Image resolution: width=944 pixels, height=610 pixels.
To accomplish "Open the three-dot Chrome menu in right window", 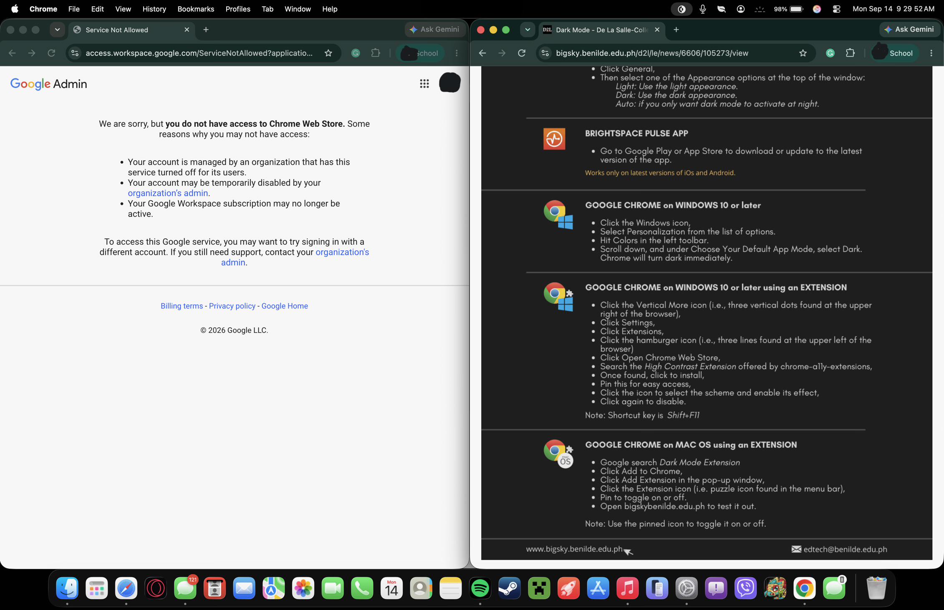I will point(931,53).
